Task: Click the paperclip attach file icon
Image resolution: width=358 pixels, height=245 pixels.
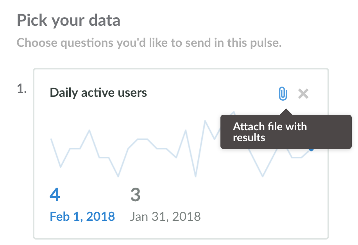Action: pos(283,93)
